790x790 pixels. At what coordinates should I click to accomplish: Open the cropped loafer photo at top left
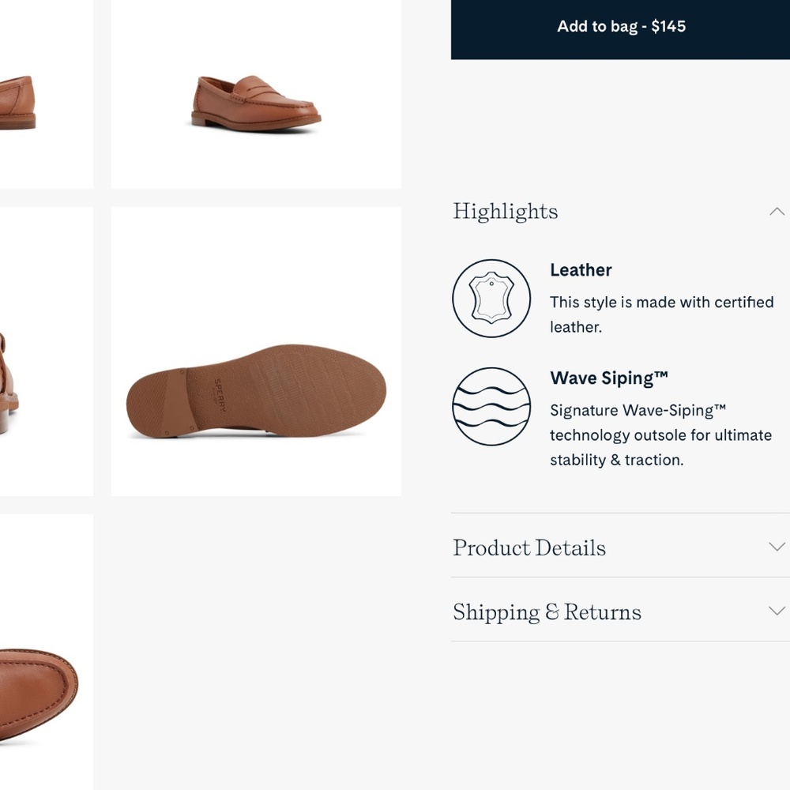pos(24,103)
